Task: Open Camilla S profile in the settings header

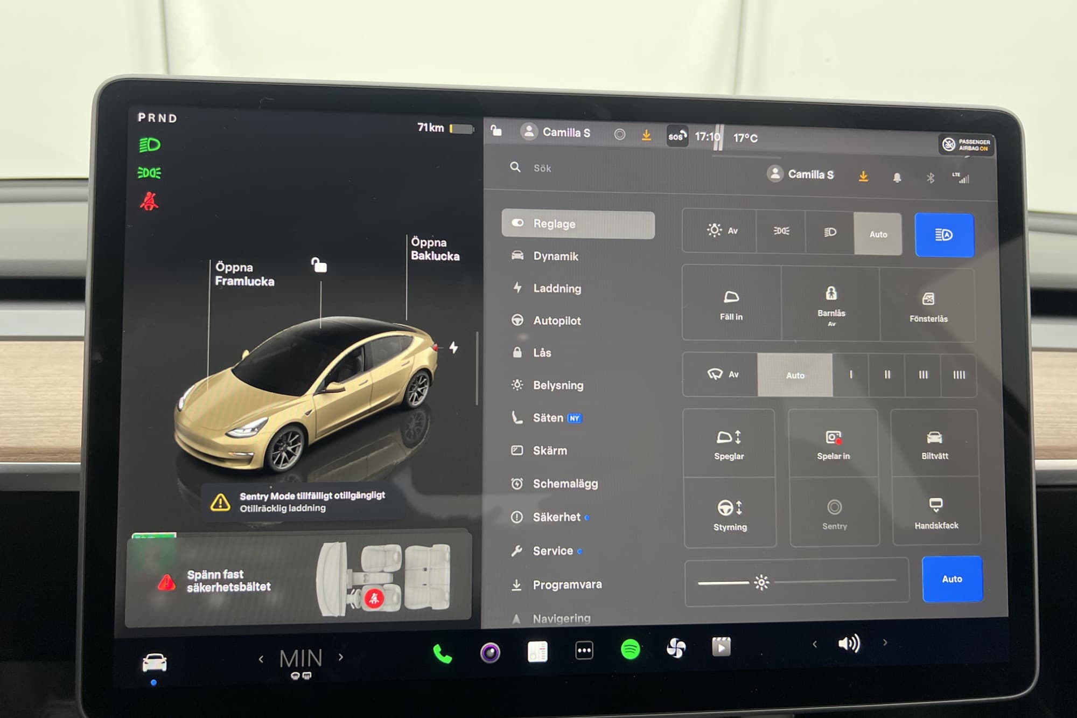Action: (x=800, y=174)
